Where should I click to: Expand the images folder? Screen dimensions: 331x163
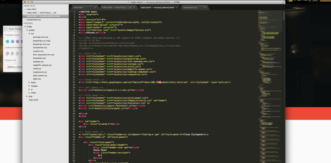pos(29,86)
